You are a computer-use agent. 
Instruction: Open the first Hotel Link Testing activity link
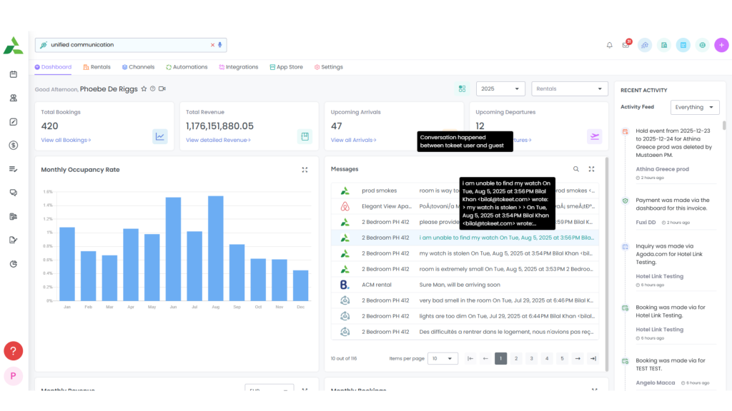click(x=659, y=276)
